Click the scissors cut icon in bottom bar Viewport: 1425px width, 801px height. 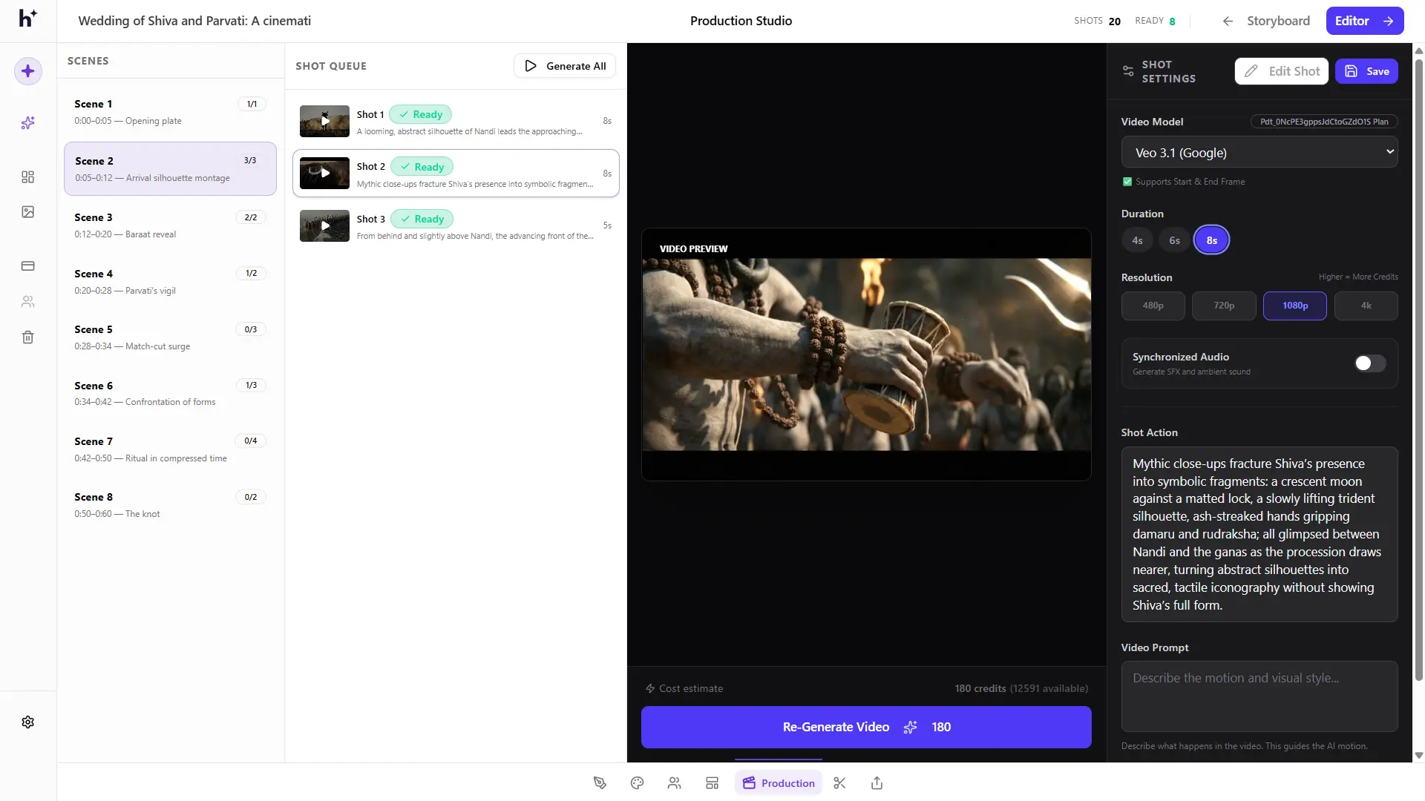coord(839,783)
